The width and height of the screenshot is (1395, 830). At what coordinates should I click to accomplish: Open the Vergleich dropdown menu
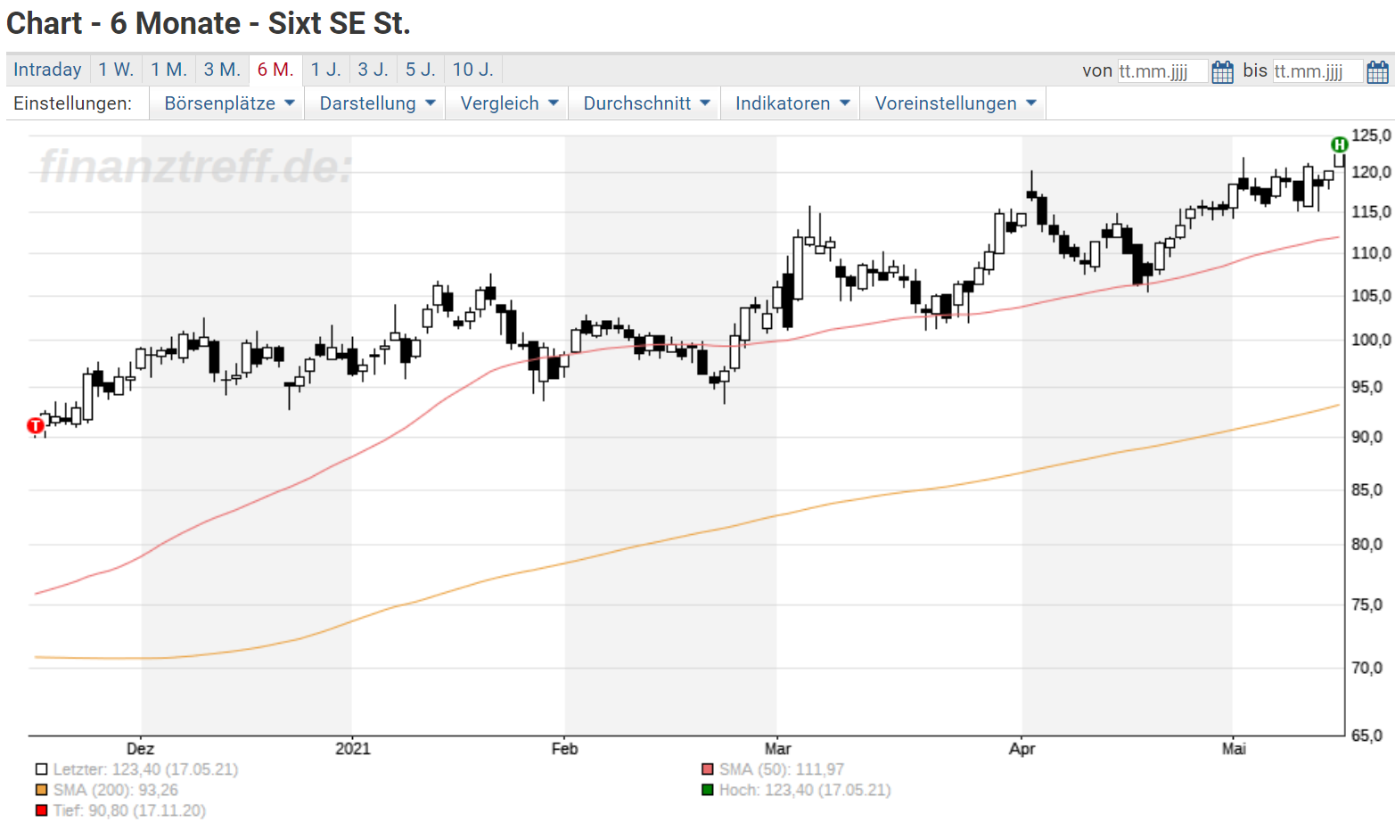[508, 103]
